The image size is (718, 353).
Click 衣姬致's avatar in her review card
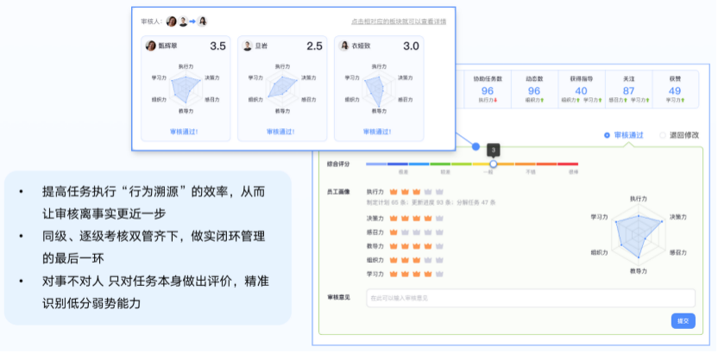(x=344, y=46)
